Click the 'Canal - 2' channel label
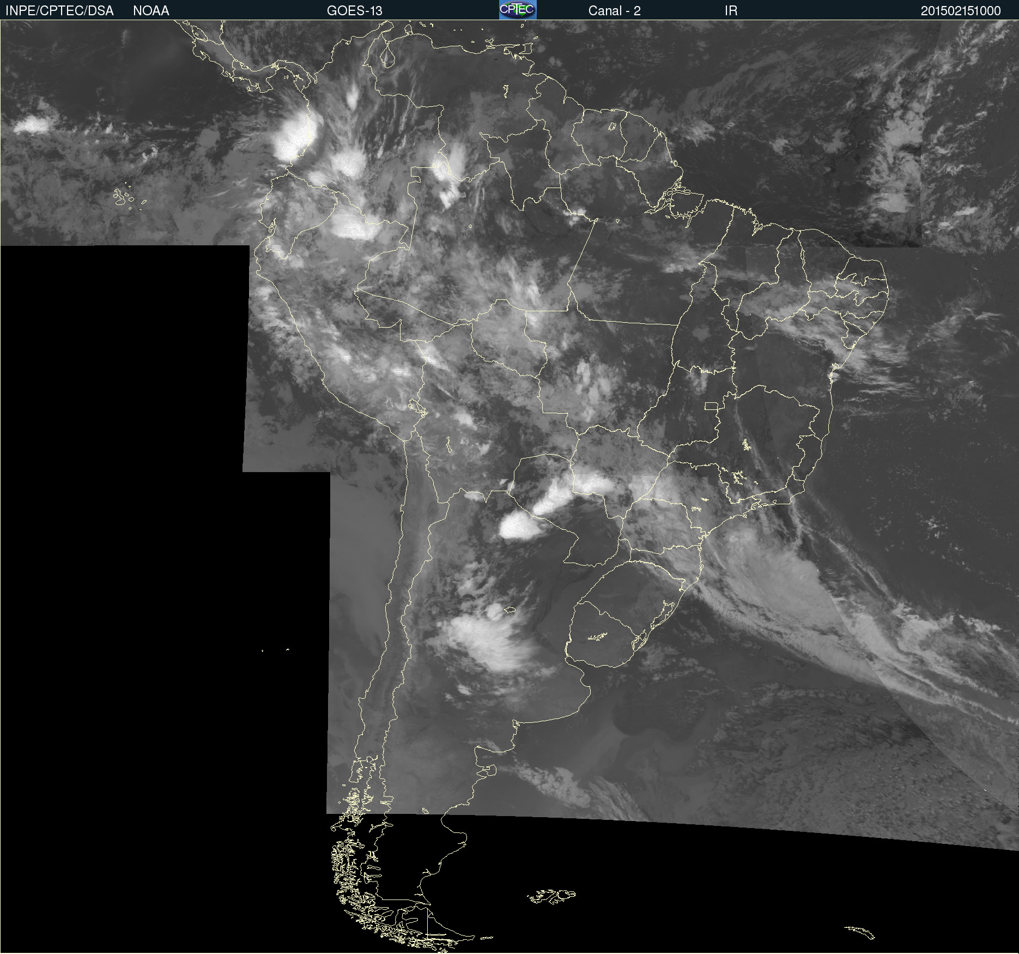The image size is (1019, 954). [614, 11]
